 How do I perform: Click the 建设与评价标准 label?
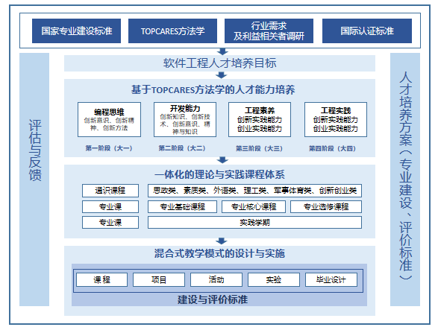tap(213, 299)
